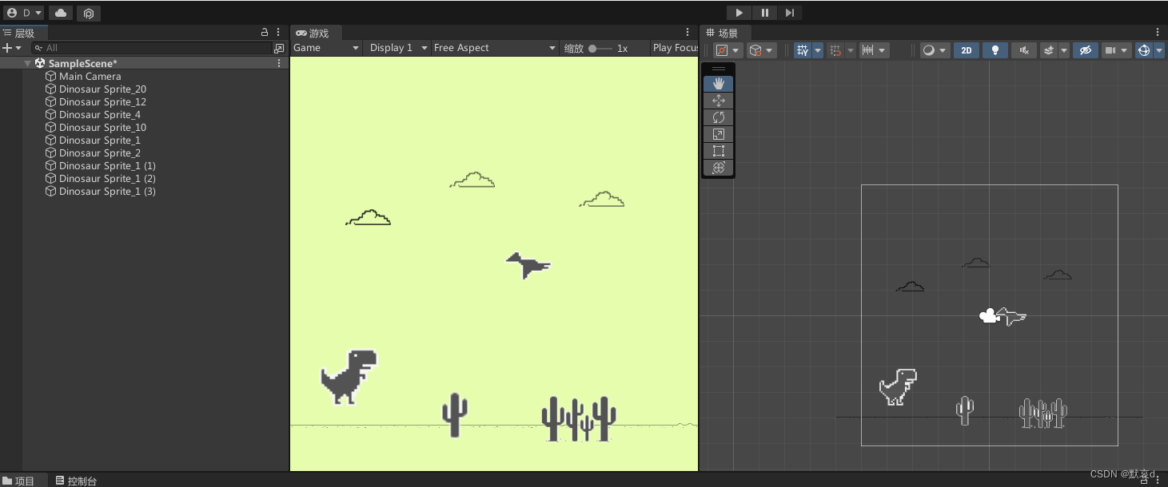Toggle hidden objects visibility eye button
1168x487 pixels.
1085,50
